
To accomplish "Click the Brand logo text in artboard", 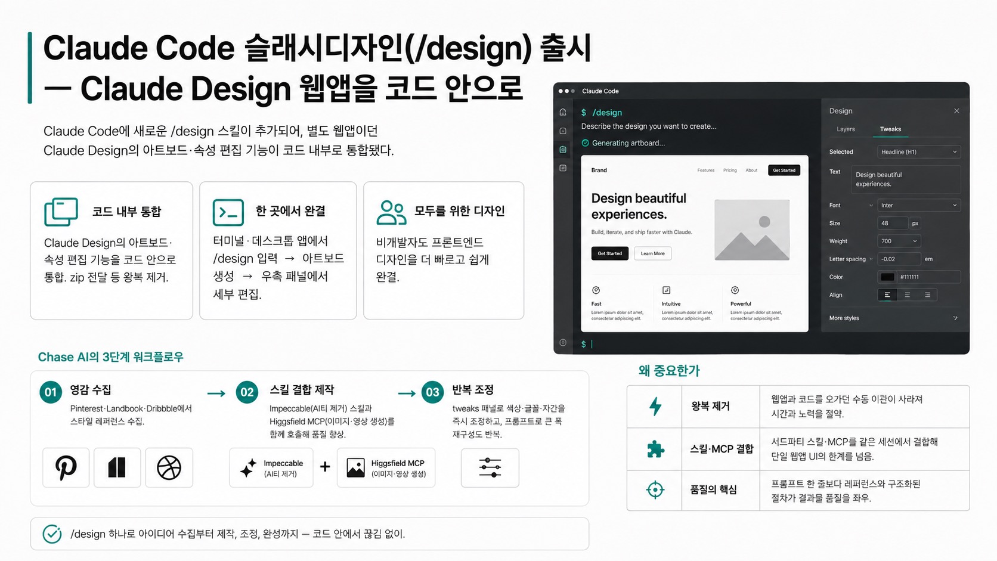I will tap(599, 171).
